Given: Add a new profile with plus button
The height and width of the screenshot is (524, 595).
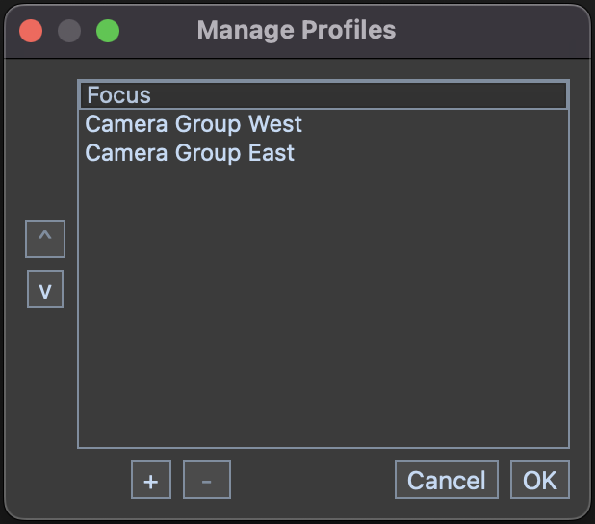Looking at the screenshot, I should pos(151,481).
